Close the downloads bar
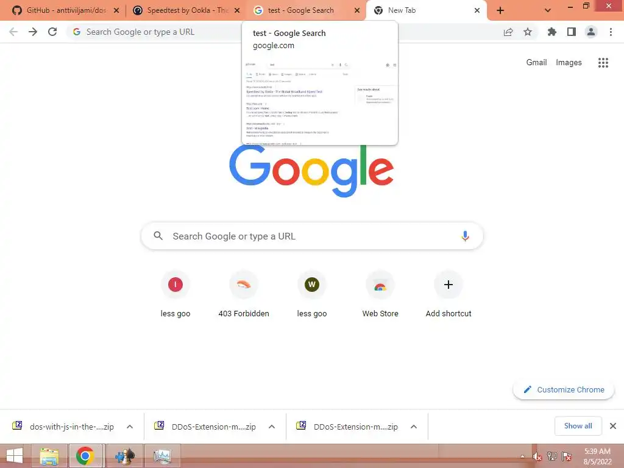624x468 pixels. pyautogui.click(x=613, y=426)
